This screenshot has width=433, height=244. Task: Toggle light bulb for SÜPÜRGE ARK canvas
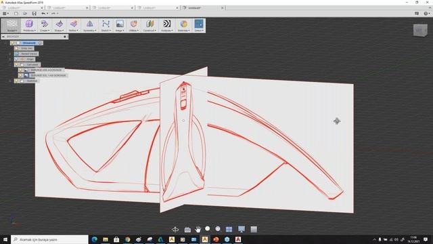click(21, 70)
